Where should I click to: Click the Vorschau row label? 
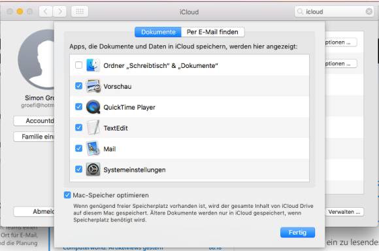(118, 86)
